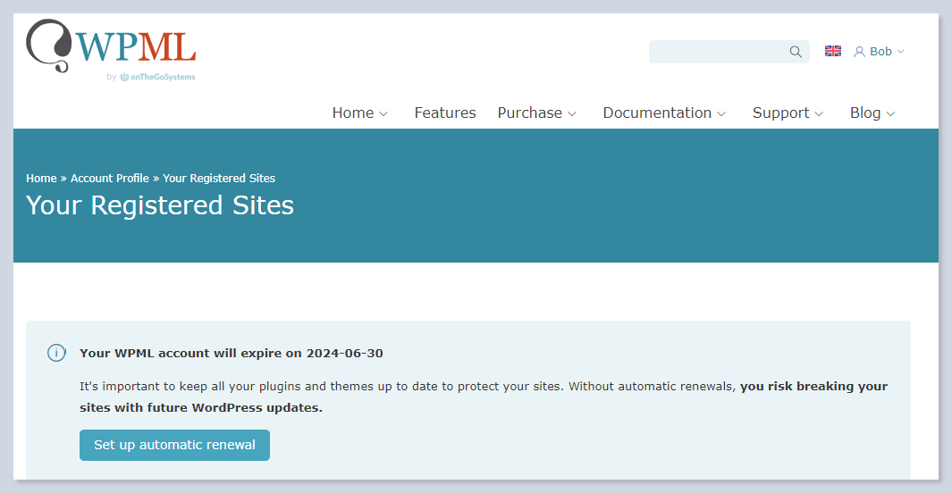Navigate to Account Profile breadcrumb

[x=110, y=179]
